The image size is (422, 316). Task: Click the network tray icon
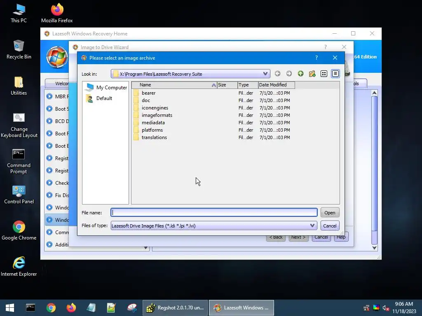pyautogui.click(x=366, y=308)
